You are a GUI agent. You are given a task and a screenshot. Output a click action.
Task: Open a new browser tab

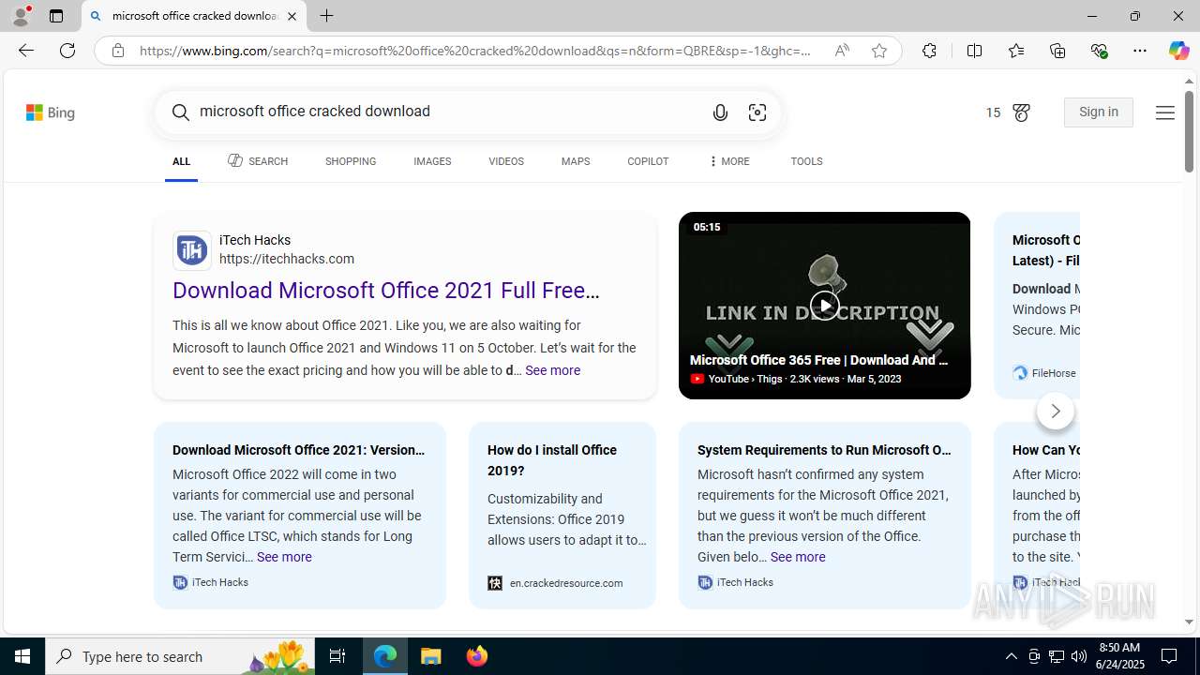(326, 16)
